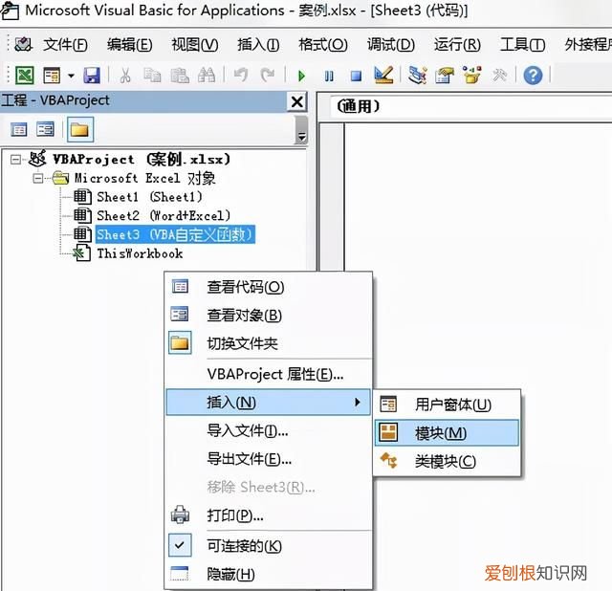Image resolution: width=612 pixels, height=591 pixels.
Task: Select ThisWorkbook in project tree
Action: (141, 253)
